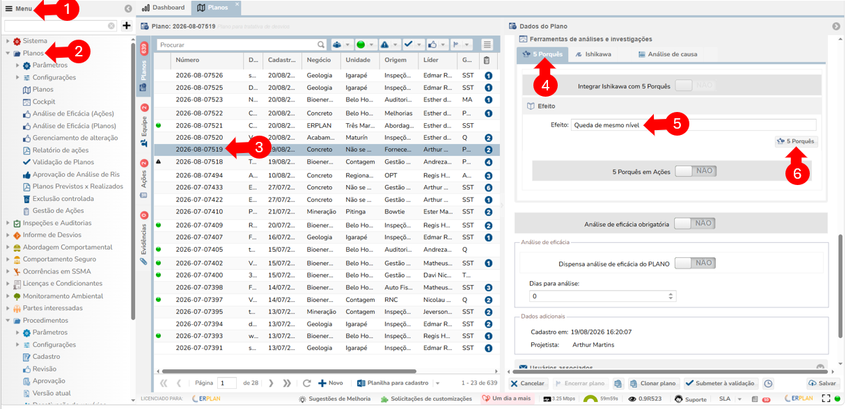Click the search magnifier in Procurar
The image size is (846, 409).
pos(321,45)
